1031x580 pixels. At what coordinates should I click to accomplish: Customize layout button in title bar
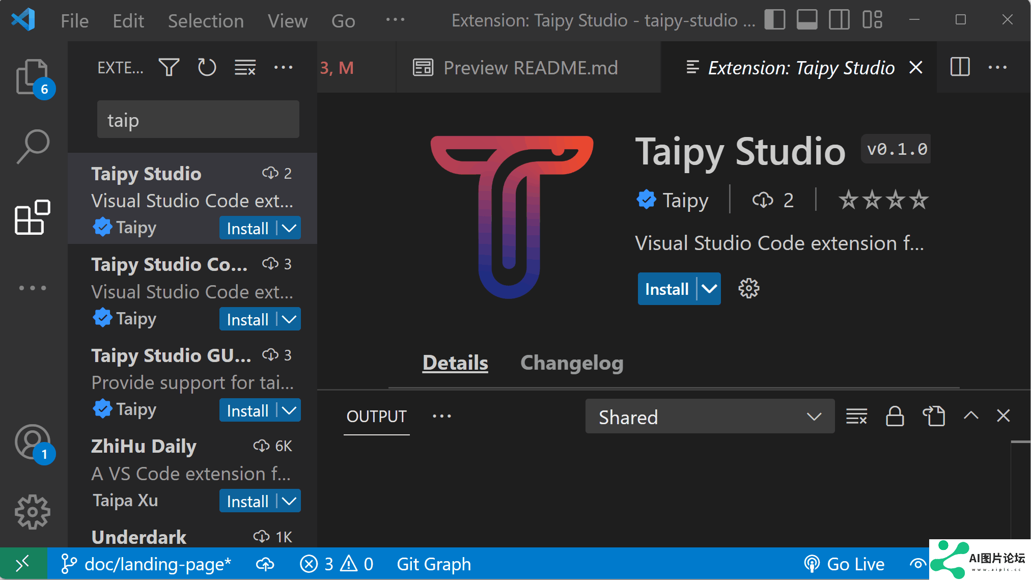tap(872, 20)
